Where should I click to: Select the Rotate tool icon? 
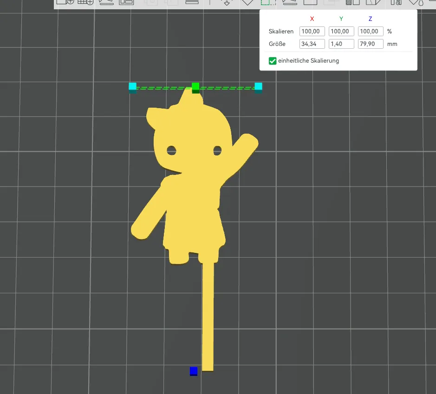[x=247, y=2]
